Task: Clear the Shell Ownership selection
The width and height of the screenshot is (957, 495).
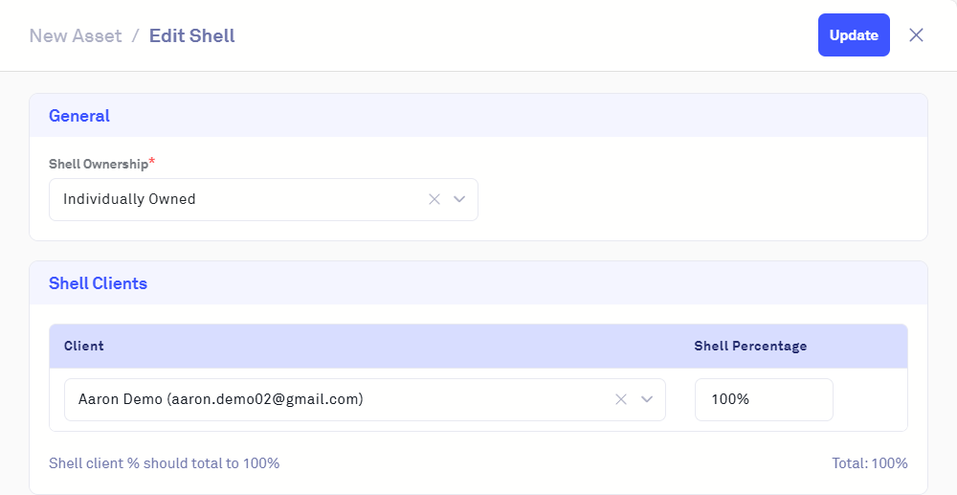Action: [434, 199]
